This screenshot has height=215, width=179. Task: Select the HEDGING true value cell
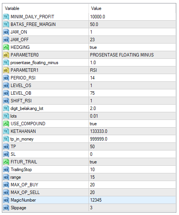click(132, 47)
